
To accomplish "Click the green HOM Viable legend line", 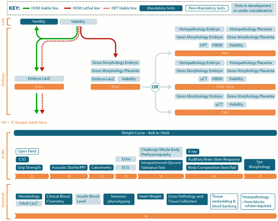I will pyautogui.click(x=26, y=8).
